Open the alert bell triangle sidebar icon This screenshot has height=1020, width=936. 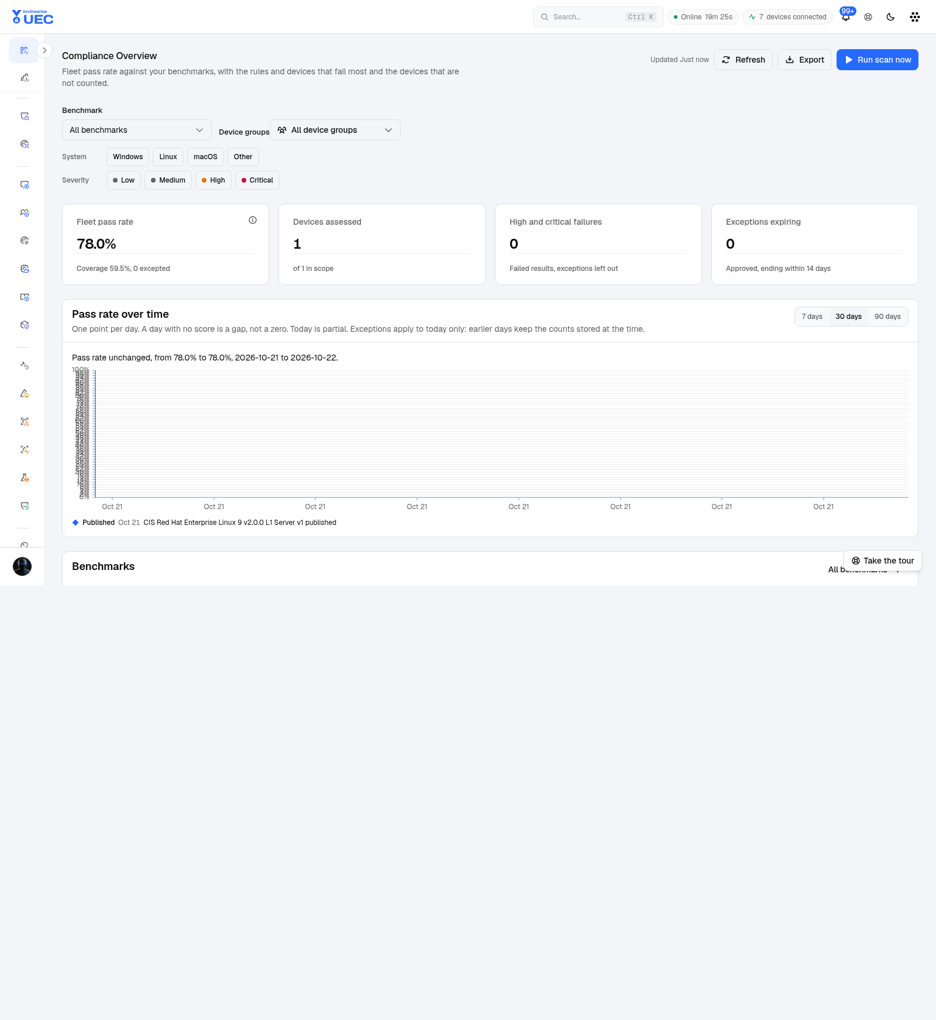tap(25, 393)
